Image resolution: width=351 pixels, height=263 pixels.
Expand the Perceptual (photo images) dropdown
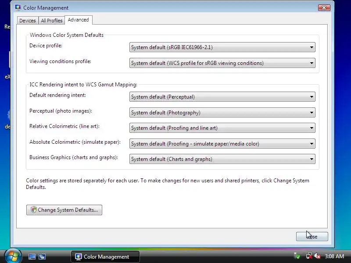pyautogui.click(x=222, y=113)
